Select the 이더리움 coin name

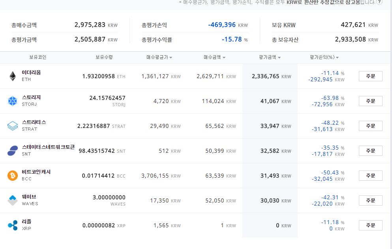31,73
